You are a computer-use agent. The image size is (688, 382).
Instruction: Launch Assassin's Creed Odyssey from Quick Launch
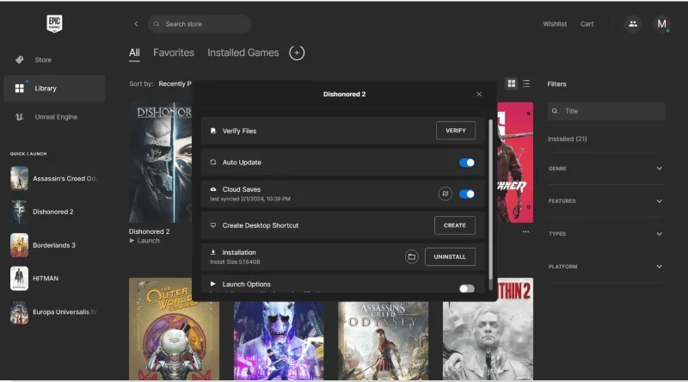tap(53, 178)
